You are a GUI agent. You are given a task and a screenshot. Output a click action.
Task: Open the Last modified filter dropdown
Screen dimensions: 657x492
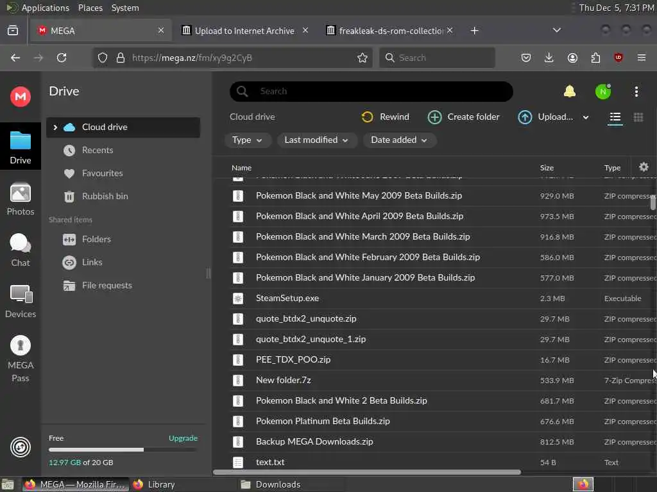click(x=316, y=140)
